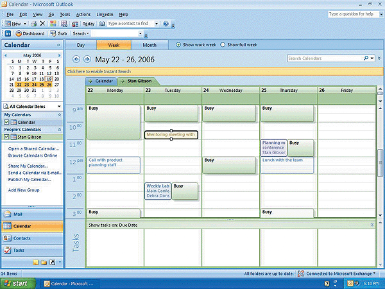Open the LinkedIn menu
Screen dimensions: 385x289
coord(105,15)
